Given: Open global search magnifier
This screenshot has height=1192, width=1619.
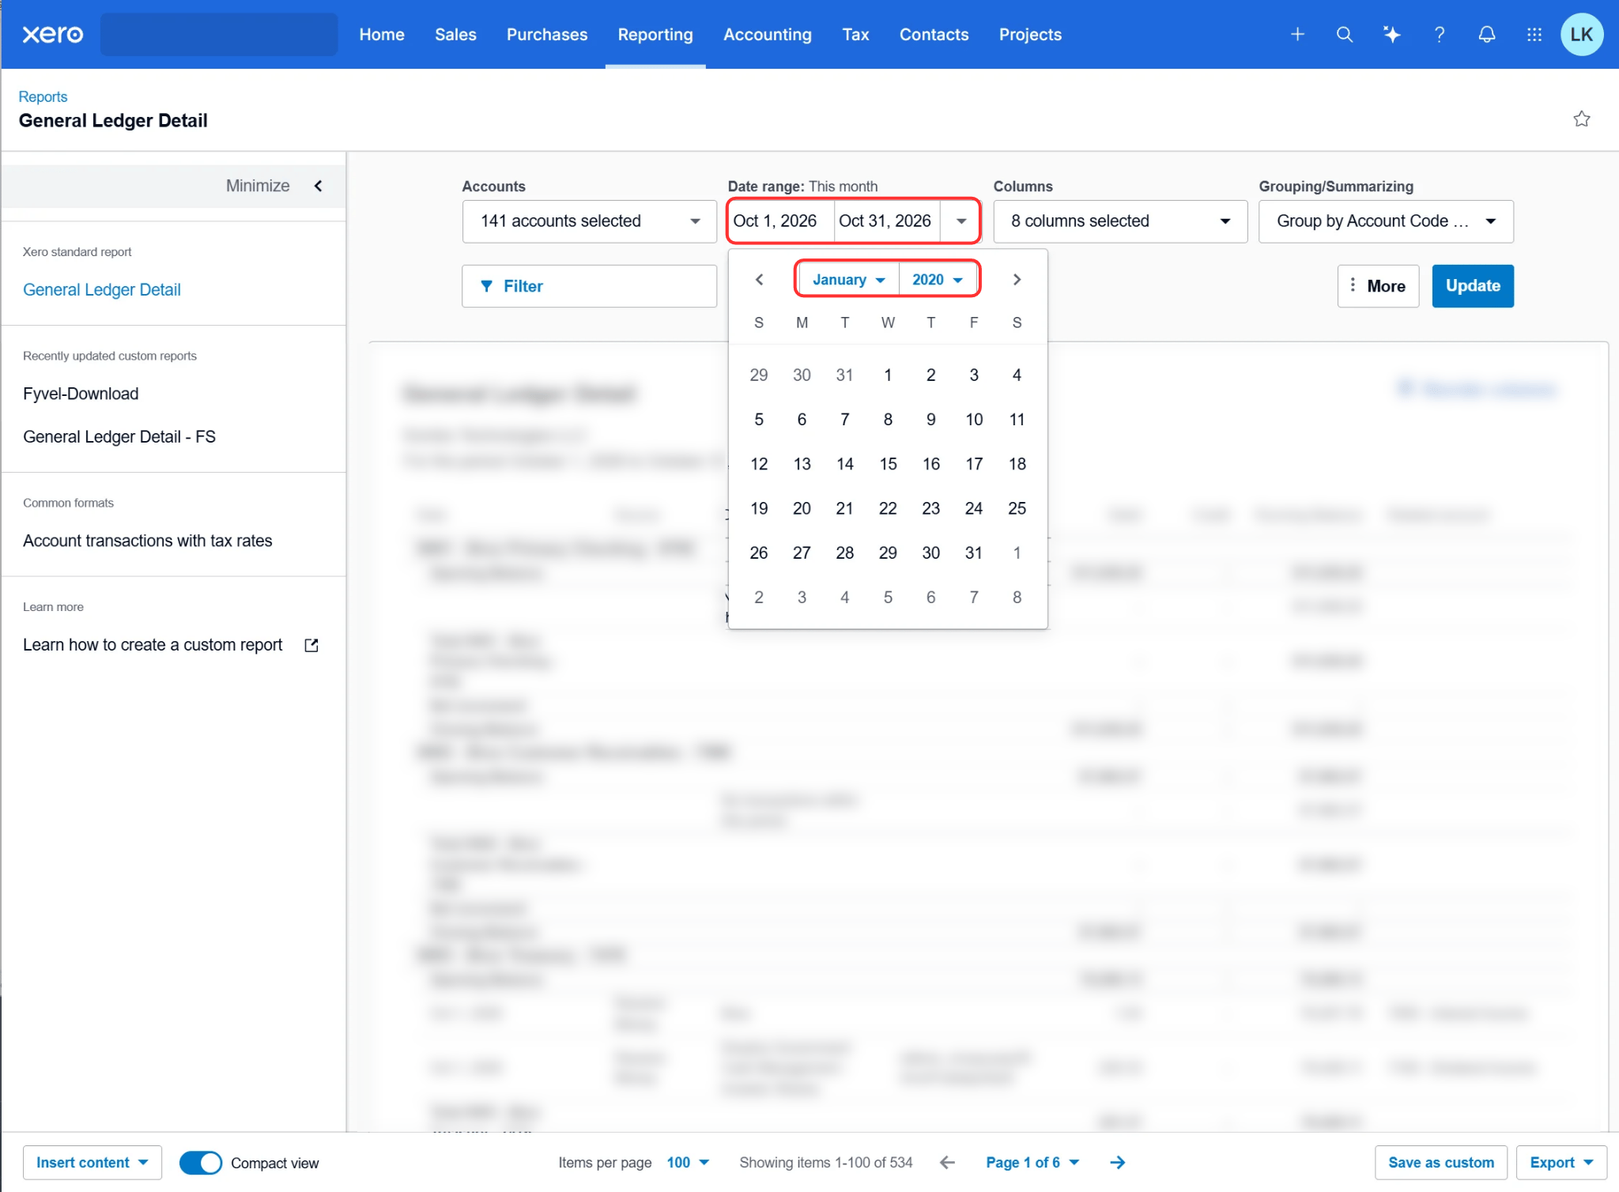Looking at the screenshot, I should tap(1345, 34).
